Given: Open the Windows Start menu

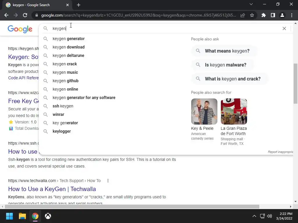Looking at the screenshot, I should (x=9, y=216).
